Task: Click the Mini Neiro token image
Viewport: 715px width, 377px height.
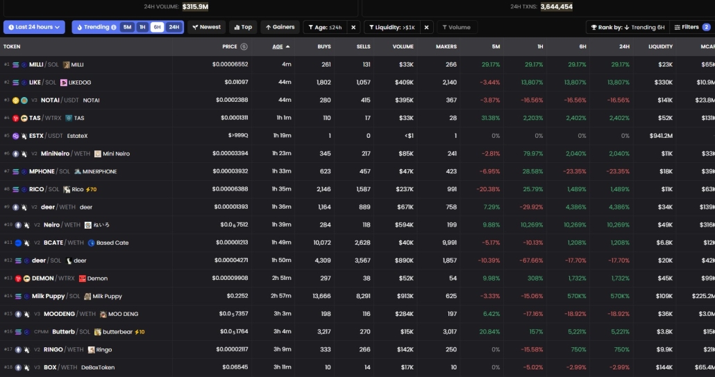Action: [x=98, y=154]
